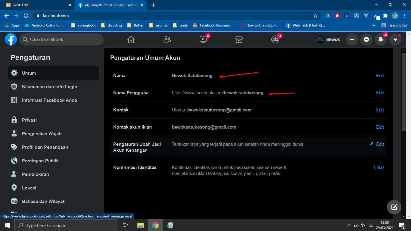
Task: Open the Marketplace icon
Action: click(x=239, y=39)
